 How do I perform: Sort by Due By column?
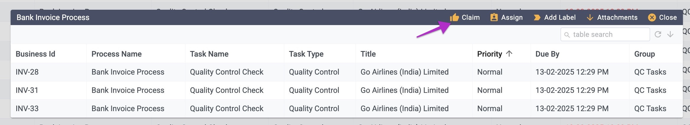tap(547, 54)
